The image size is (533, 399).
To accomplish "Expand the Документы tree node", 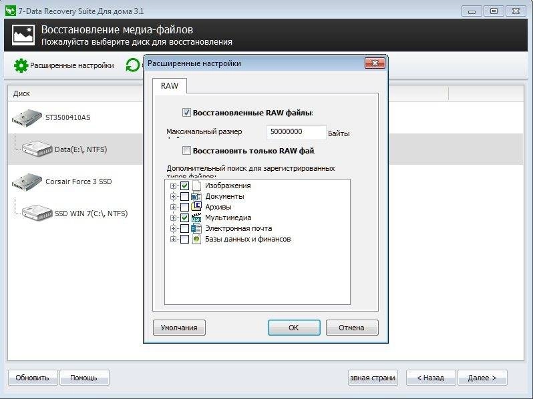I will [x=173, y=196].
